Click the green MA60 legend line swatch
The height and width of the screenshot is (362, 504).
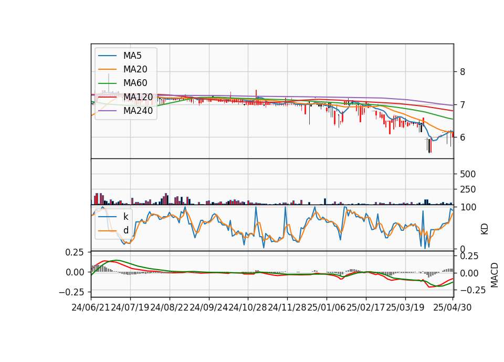click(107, 83)
